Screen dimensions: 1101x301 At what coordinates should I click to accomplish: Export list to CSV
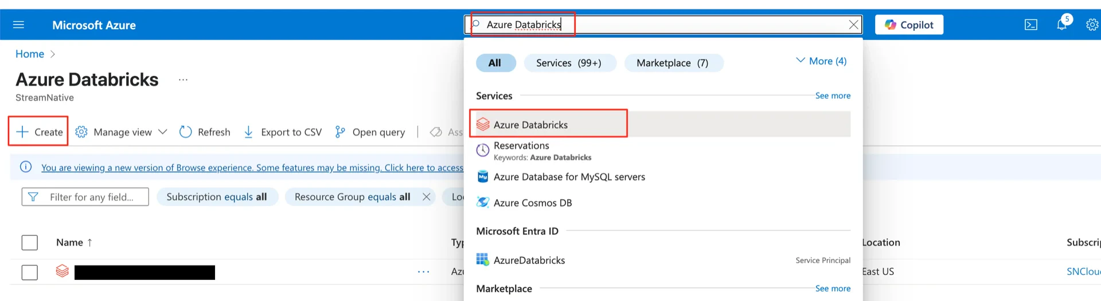coord(283,132)
